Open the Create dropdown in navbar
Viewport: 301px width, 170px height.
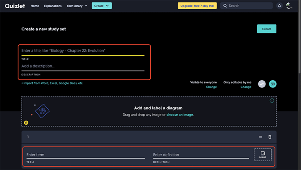coord(102,6)
